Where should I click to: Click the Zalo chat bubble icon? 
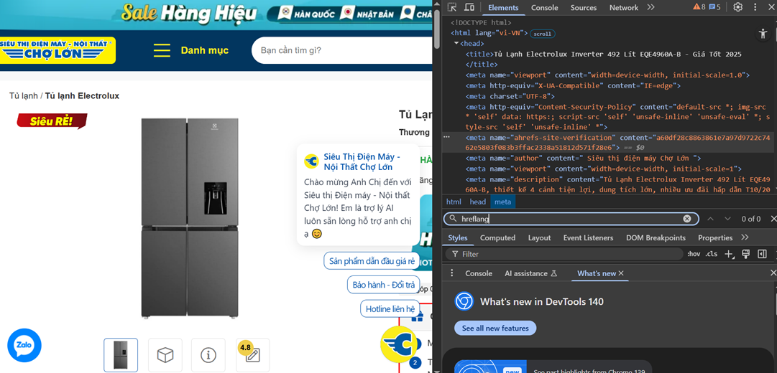(x=24, y=345)
